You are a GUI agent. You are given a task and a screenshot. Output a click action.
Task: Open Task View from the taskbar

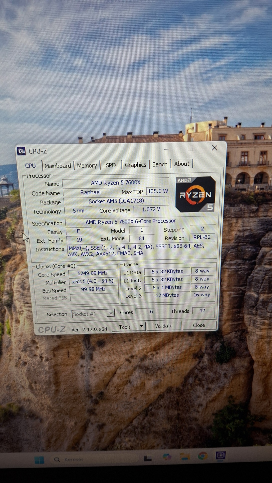coord(148,458)
